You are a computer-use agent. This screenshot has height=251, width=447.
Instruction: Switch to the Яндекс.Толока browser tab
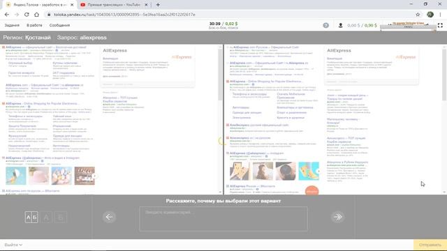click(x=40, y=5)
